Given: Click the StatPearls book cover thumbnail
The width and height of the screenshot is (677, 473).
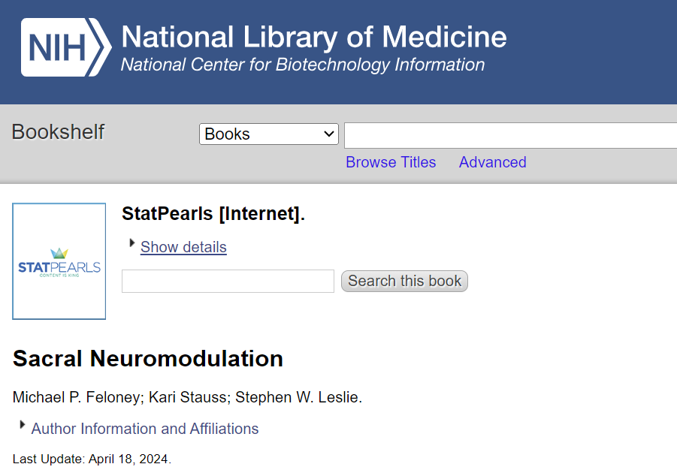Looking at the screenshot, I should [59, 261].
